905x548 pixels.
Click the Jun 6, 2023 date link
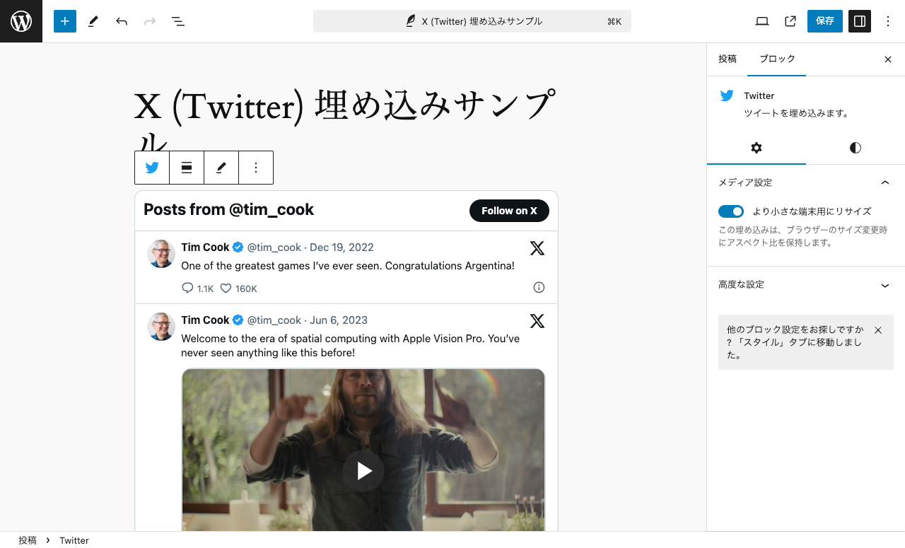[x=339, y=320]
